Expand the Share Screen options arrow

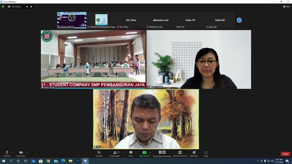click(x=150, y=152)
